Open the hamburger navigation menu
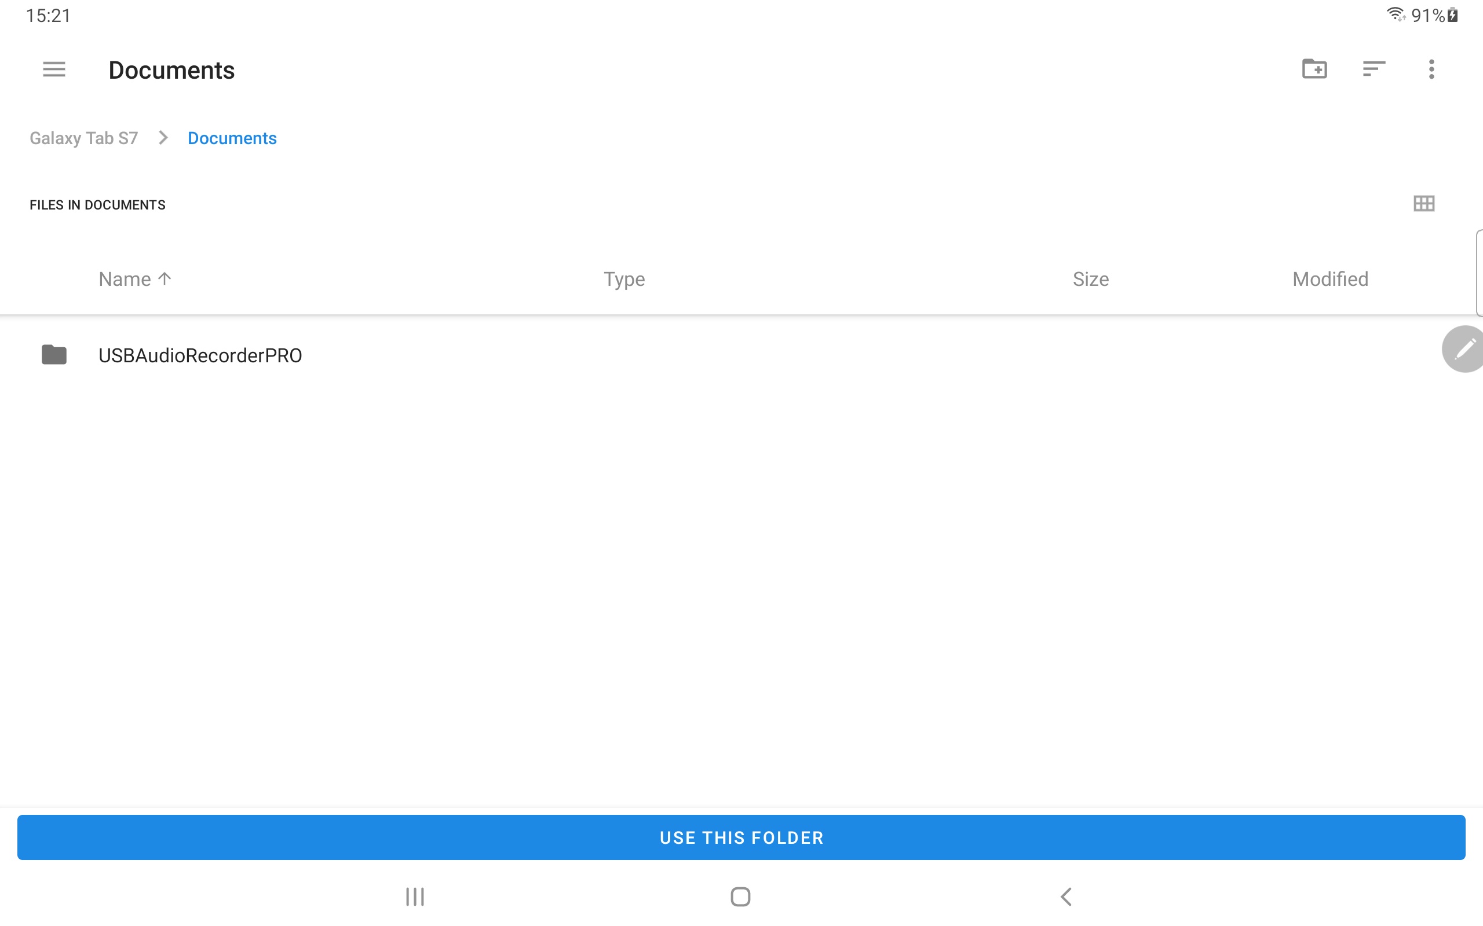Image resolution: width=1483 pixels, height=926 pixels. click(54, 69)
